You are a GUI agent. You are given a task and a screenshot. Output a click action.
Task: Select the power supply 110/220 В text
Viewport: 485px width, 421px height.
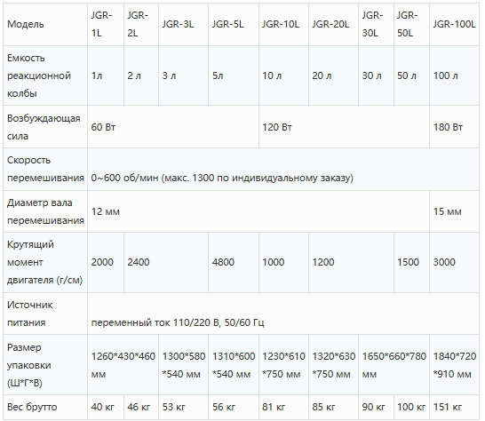click(x=178, y=322)
